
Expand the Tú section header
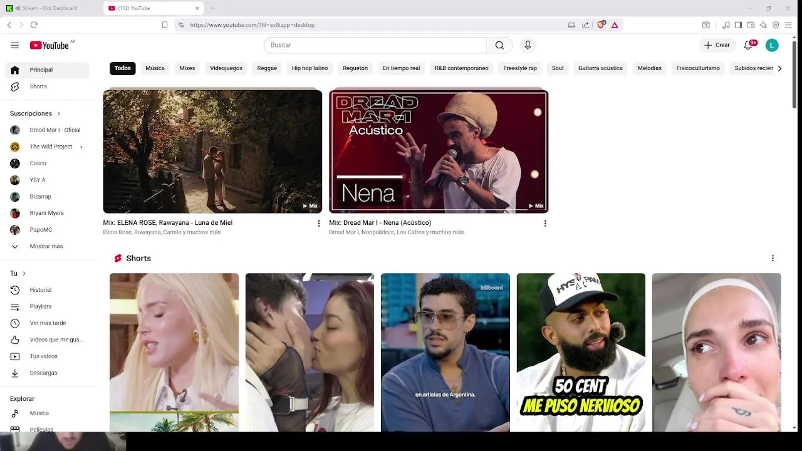18,273
